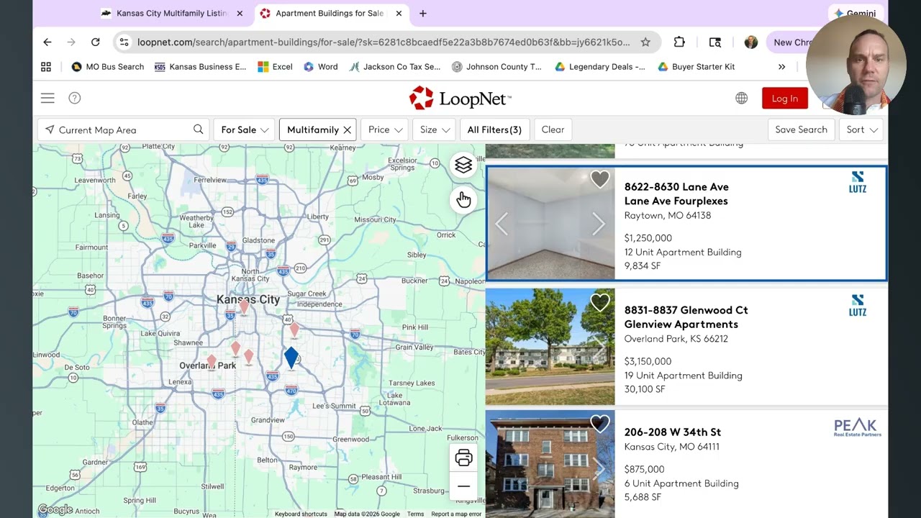Click the Current Map Area search field
The width and height of the screenshot is (921, 518).
point(122,129)
